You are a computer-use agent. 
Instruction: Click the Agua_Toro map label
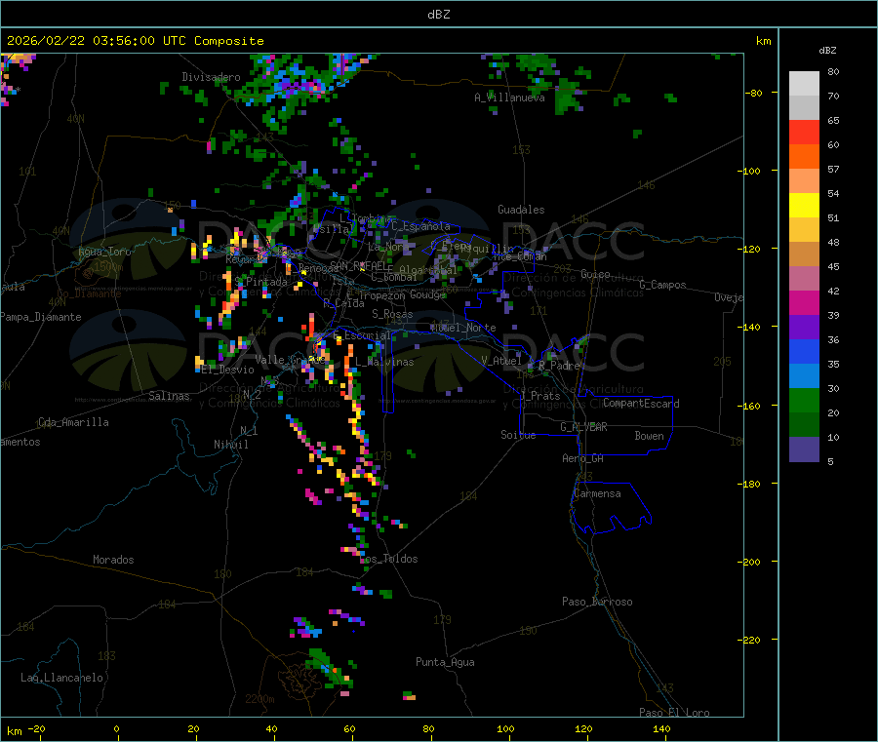(104, 252)
